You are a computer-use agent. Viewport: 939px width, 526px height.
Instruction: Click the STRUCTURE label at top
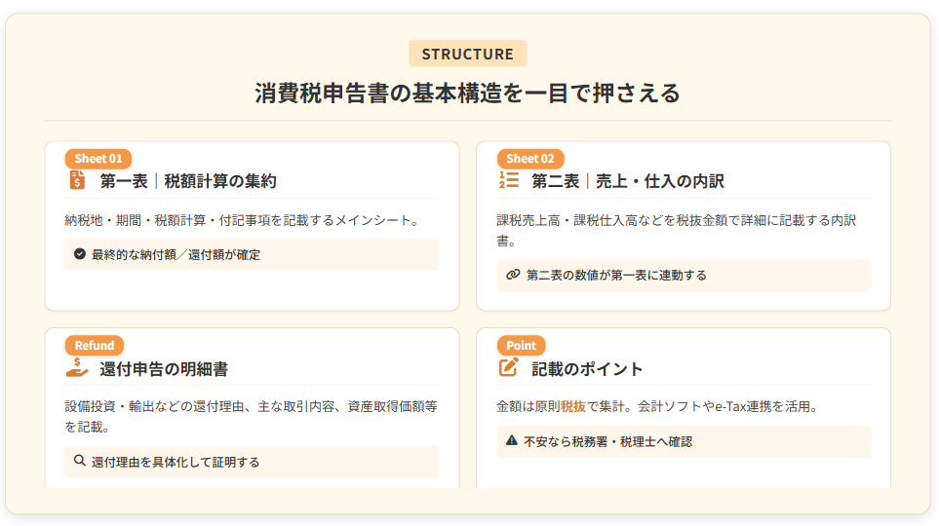(468, 55)
